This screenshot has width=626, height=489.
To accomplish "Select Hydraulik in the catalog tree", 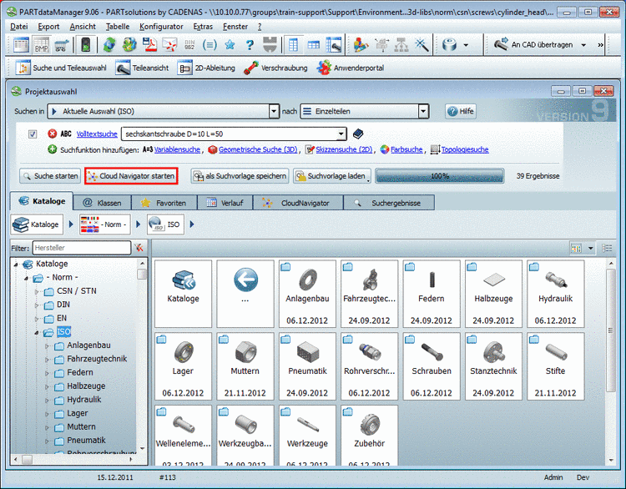I will click(x=83, y=400).
